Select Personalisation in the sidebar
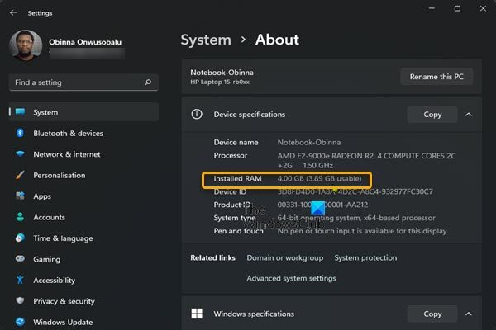This screenshot has height=330, width=496. pyautogui.click(x=83, y=175)
